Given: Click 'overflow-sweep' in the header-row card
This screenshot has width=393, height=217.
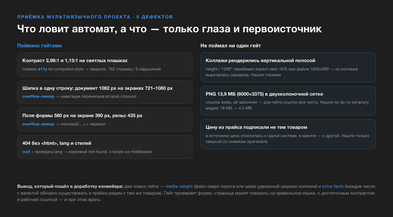Looking at the screenshot, I should 38,97.
